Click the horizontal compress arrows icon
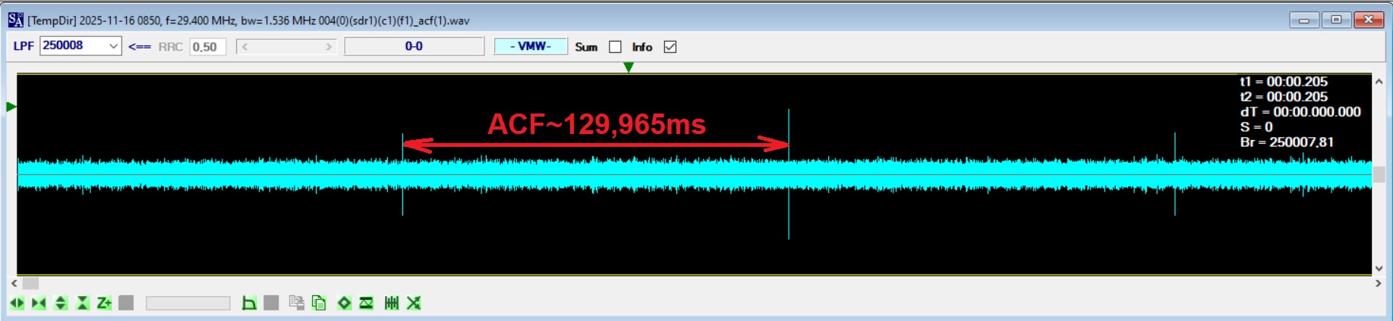The image size is (1393, 321). pos(39,303)
